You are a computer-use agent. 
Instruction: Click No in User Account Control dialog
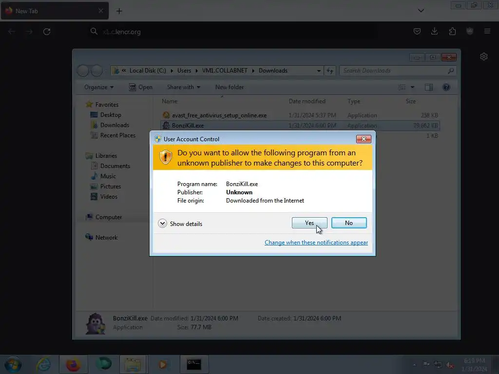click(349, 223)
